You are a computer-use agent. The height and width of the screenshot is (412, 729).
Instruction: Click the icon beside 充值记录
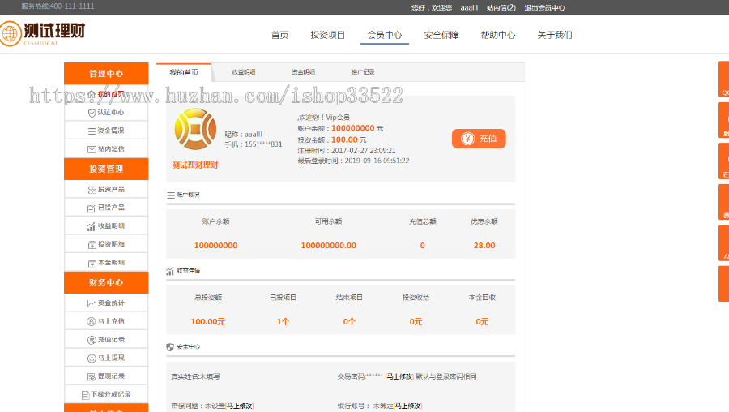click(92, 340)
